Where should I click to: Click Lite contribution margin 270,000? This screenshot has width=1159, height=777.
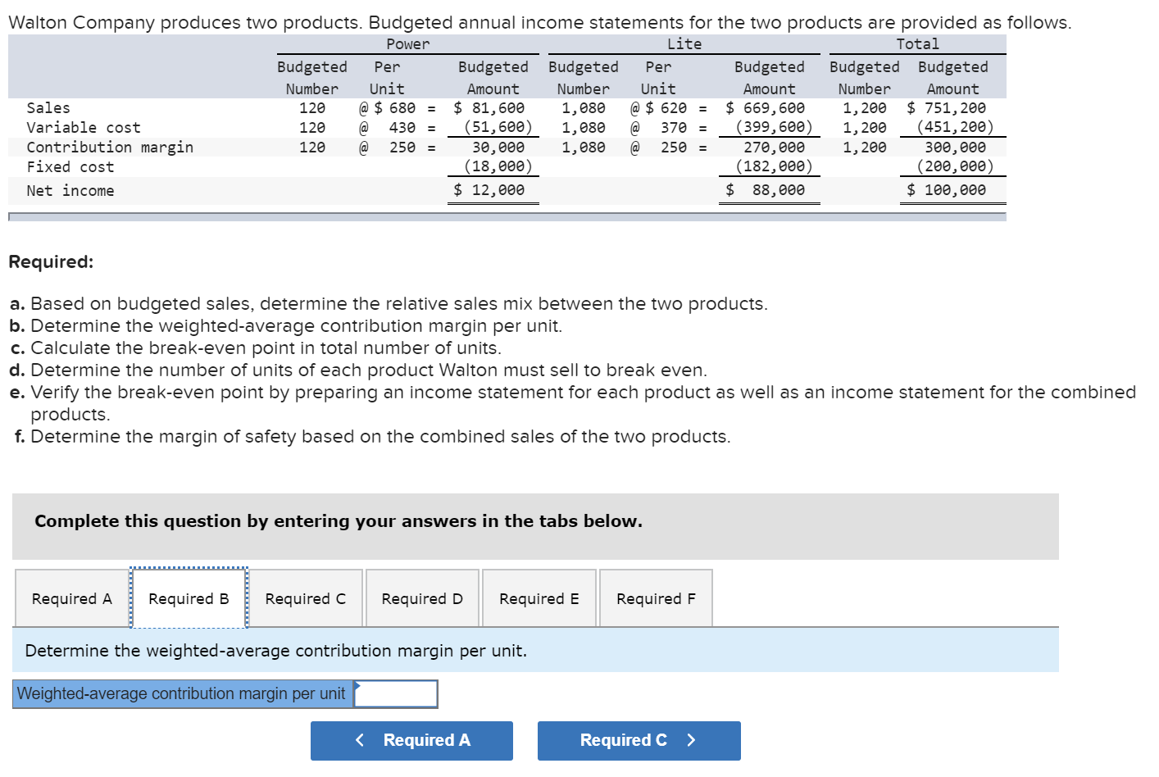click(775, 148)
